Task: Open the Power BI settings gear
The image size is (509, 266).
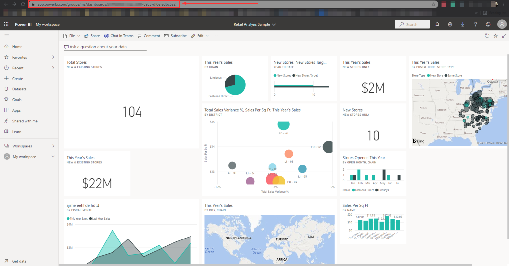Action: pyautogui.click(x=450, y=24)
